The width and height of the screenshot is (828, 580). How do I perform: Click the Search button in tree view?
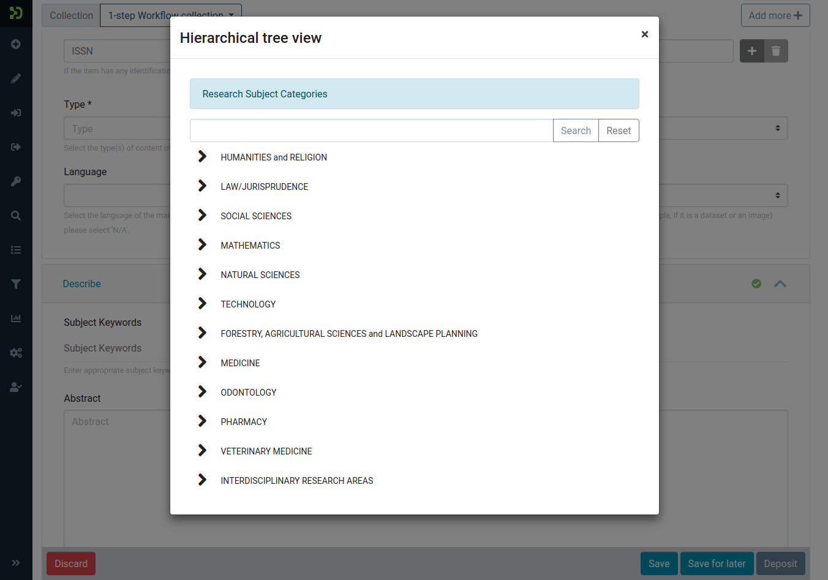point(575,130)
